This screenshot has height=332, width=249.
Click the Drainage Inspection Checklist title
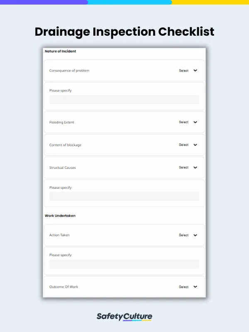point(124,32)
